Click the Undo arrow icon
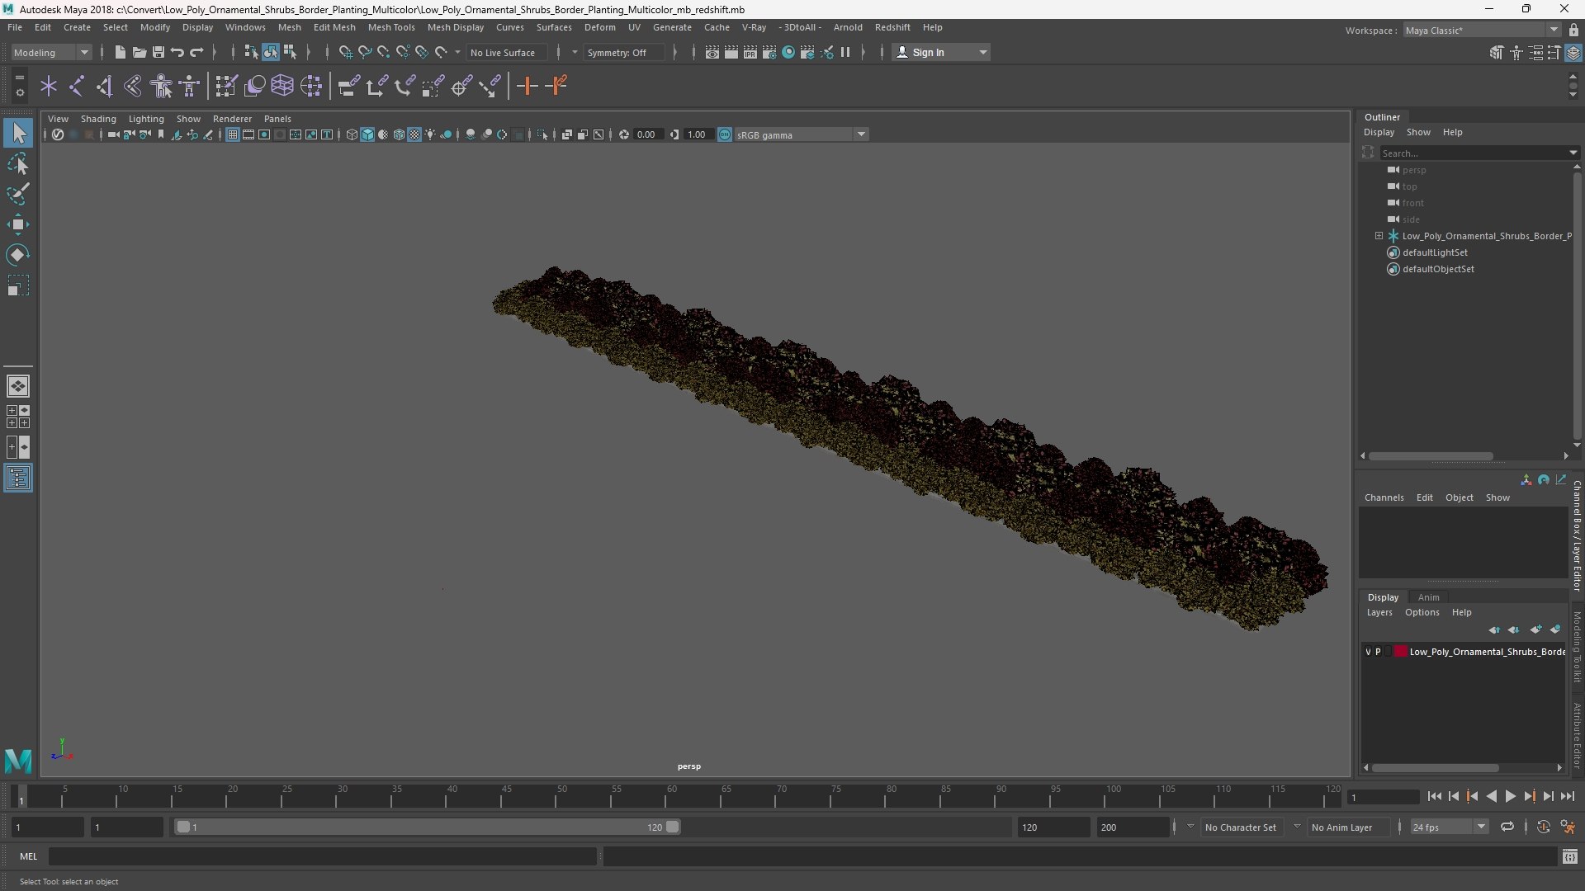This screenshot has width=1585, height=891. click(177, 52)
